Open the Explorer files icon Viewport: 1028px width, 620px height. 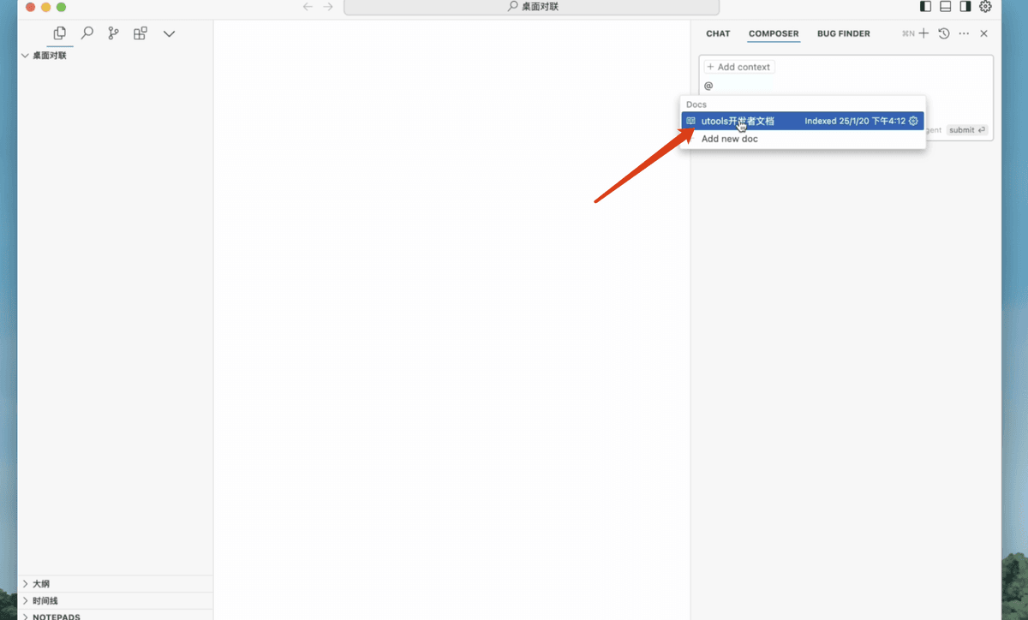(60, 33)
